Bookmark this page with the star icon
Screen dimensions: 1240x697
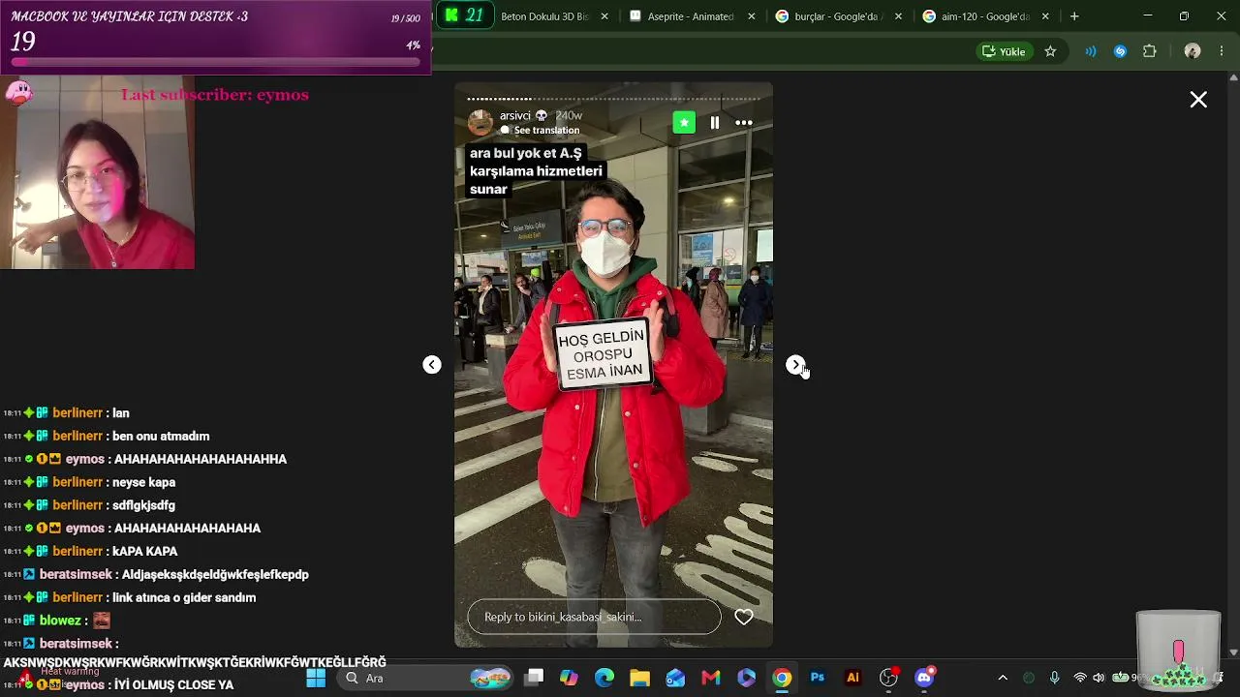pos(1050,51)
